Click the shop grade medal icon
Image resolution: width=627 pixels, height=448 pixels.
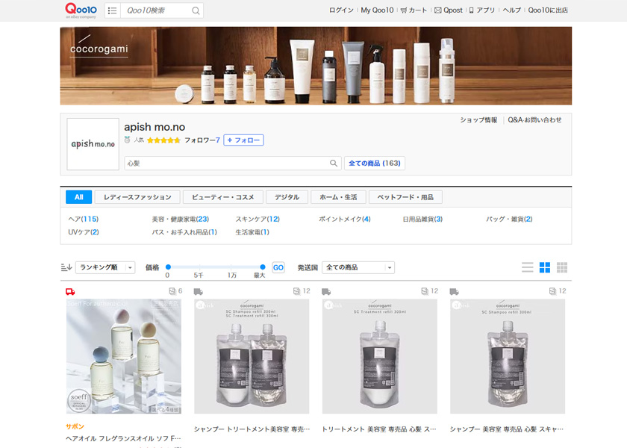click(x=127, y=140)
